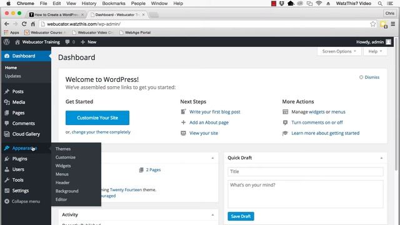This screenshot has height=225, width=400.
Task: Click the home icon beside Webucator Training
Action: (x=17, y=42)
